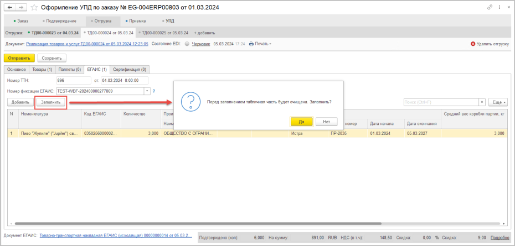Viewport: 515px width, 246px height.
Task: Select shipment ТД00-000023 от 04.03.24
Action: pyautogui.click(x=53, y=33)
